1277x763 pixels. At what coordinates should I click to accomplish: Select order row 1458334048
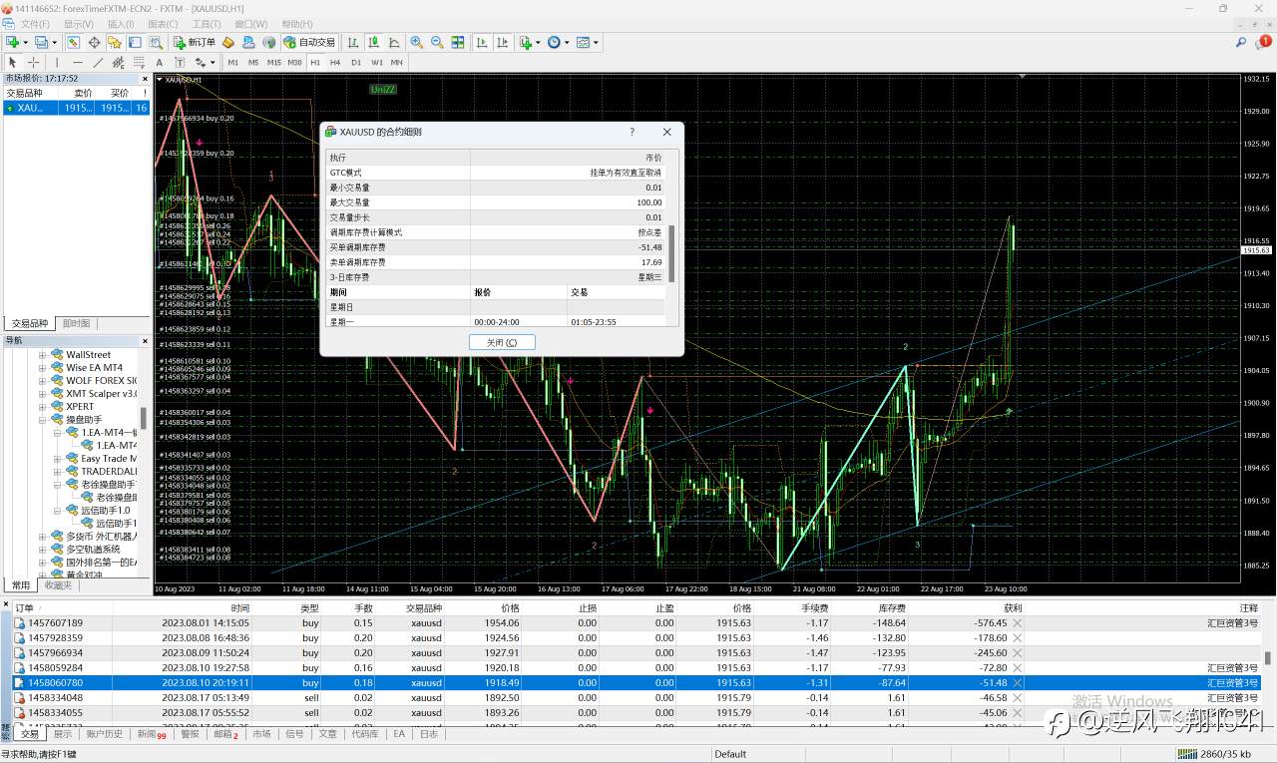[638, 698]
